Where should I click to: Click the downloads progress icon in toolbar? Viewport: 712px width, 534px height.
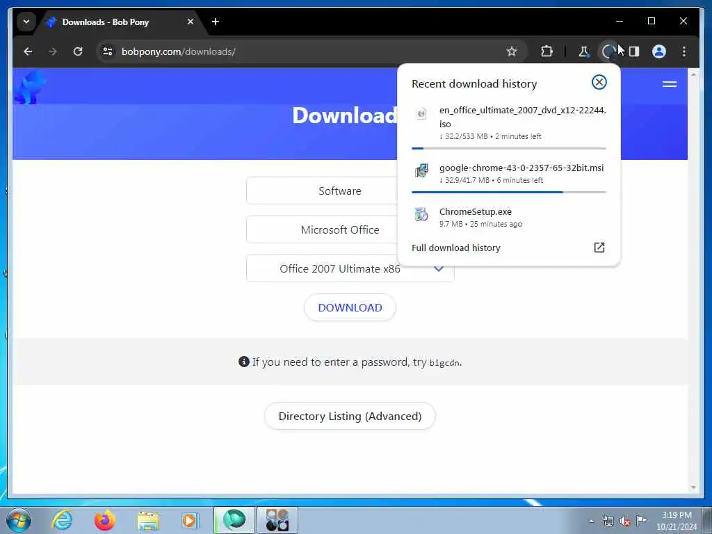pos(608,51)
